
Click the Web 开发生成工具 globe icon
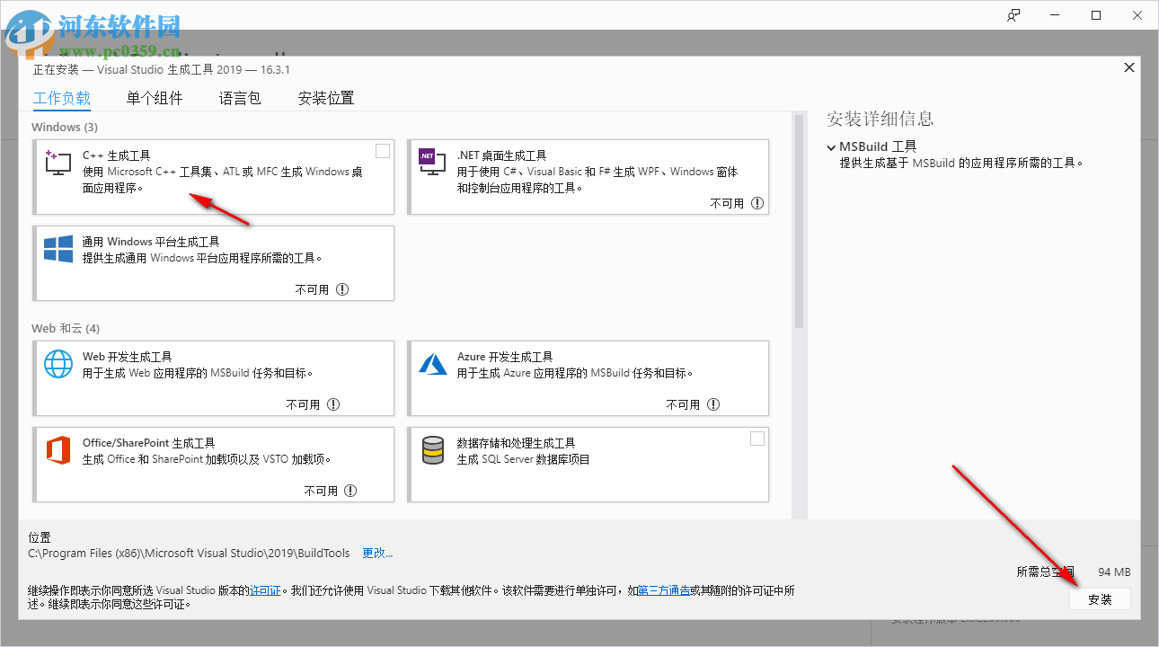58,363
